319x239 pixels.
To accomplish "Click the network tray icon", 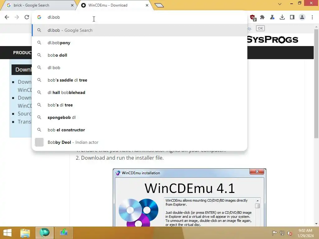I will [x=282, y=233].
